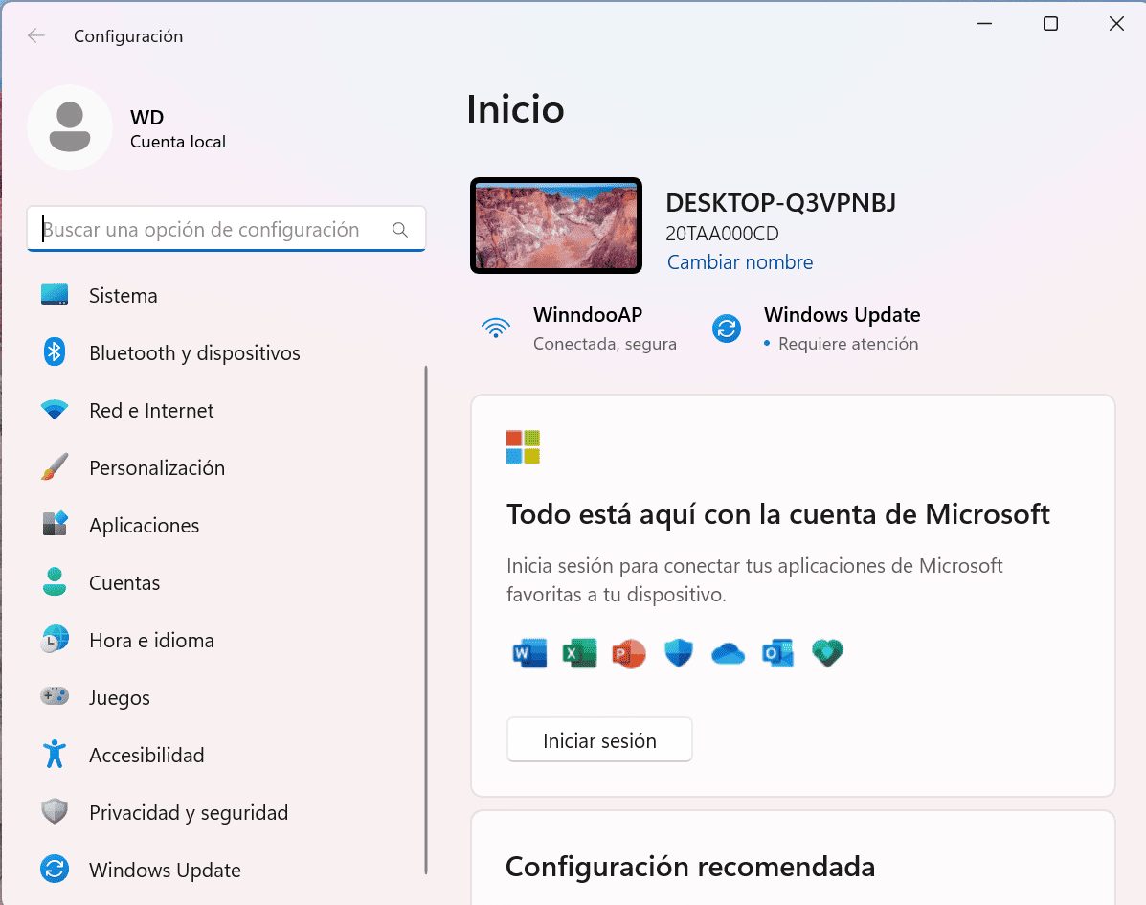Screen dimensions: 1146x905
Task: Click the Microsoft four-color logo
Action: (523, 447)
